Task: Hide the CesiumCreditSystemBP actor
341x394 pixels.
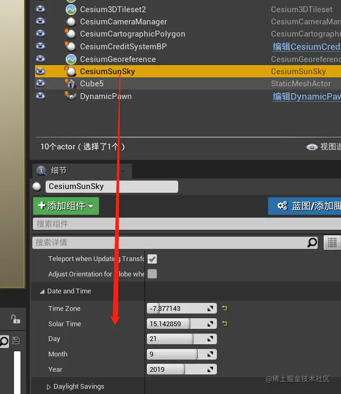Action: click(40, 46)
